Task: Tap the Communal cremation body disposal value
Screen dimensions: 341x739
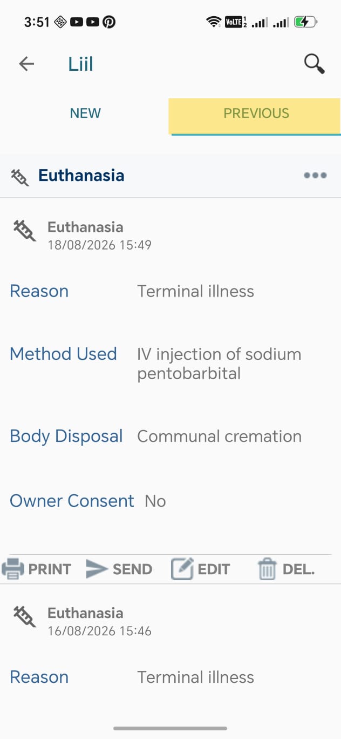Action: coord(219,436)
